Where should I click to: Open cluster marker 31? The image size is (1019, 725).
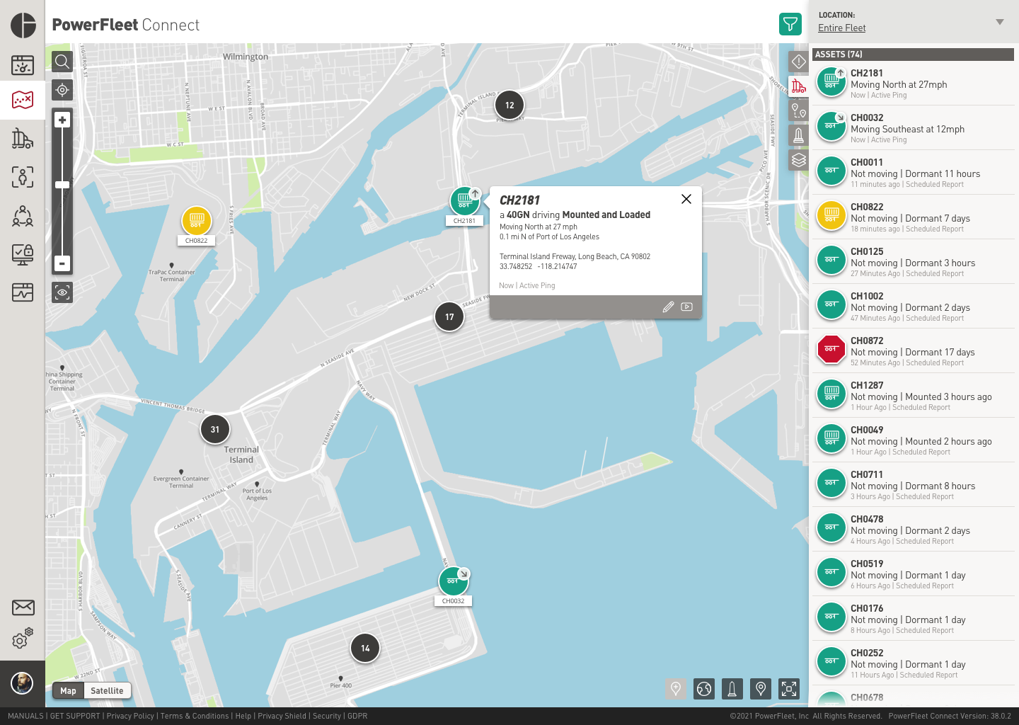click(x=215, y=429)
